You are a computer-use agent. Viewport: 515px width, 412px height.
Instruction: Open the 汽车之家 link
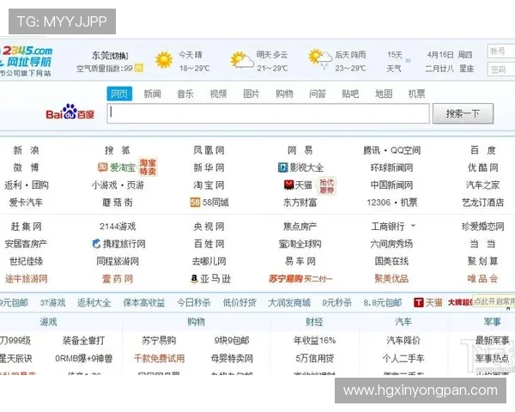pyautogui.click(x=482, y=185)
